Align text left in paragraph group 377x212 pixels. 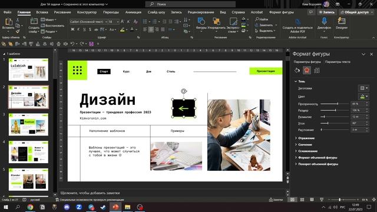coord(145,29)
